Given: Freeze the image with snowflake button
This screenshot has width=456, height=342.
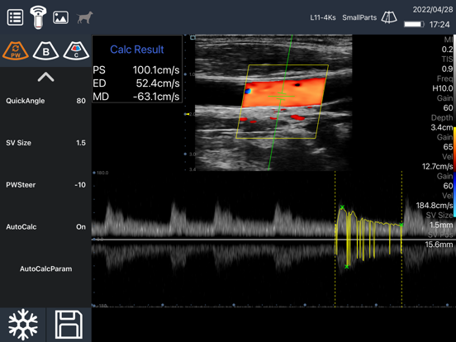Looking at the screenshot, I should coord(23,325).
